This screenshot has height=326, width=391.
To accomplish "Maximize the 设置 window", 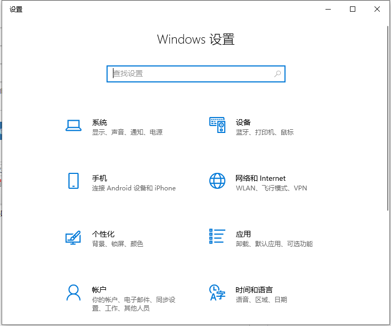I will pos(353,9).
